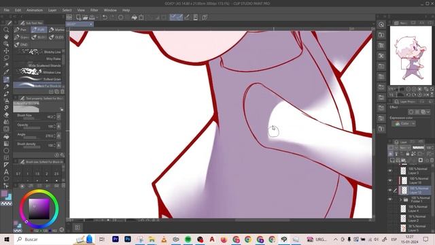Select the Balloon tool

coord(6,178)
